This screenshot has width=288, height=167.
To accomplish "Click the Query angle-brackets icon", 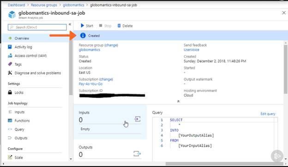I will (x=10, y=129).
